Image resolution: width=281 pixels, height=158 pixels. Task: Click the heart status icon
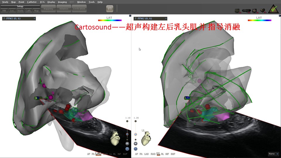[263, 11]
